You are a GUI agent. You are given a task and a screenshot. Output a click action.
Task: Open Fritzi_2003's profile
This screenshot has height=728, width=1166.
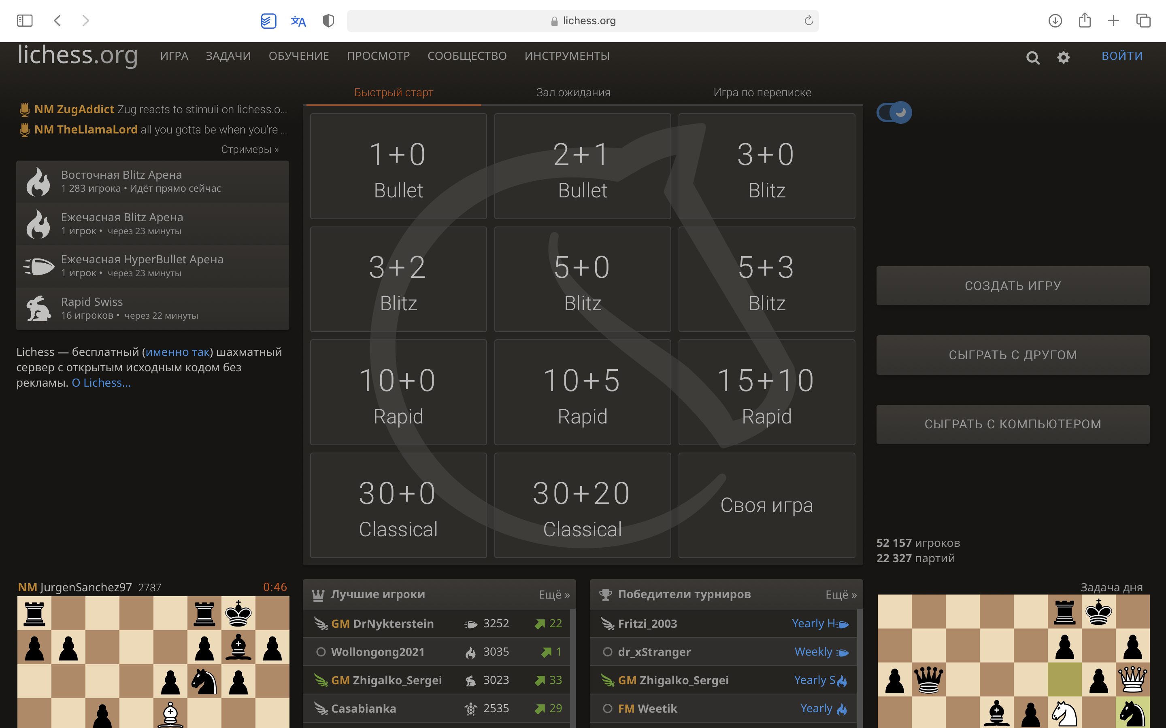click(647, 624)
